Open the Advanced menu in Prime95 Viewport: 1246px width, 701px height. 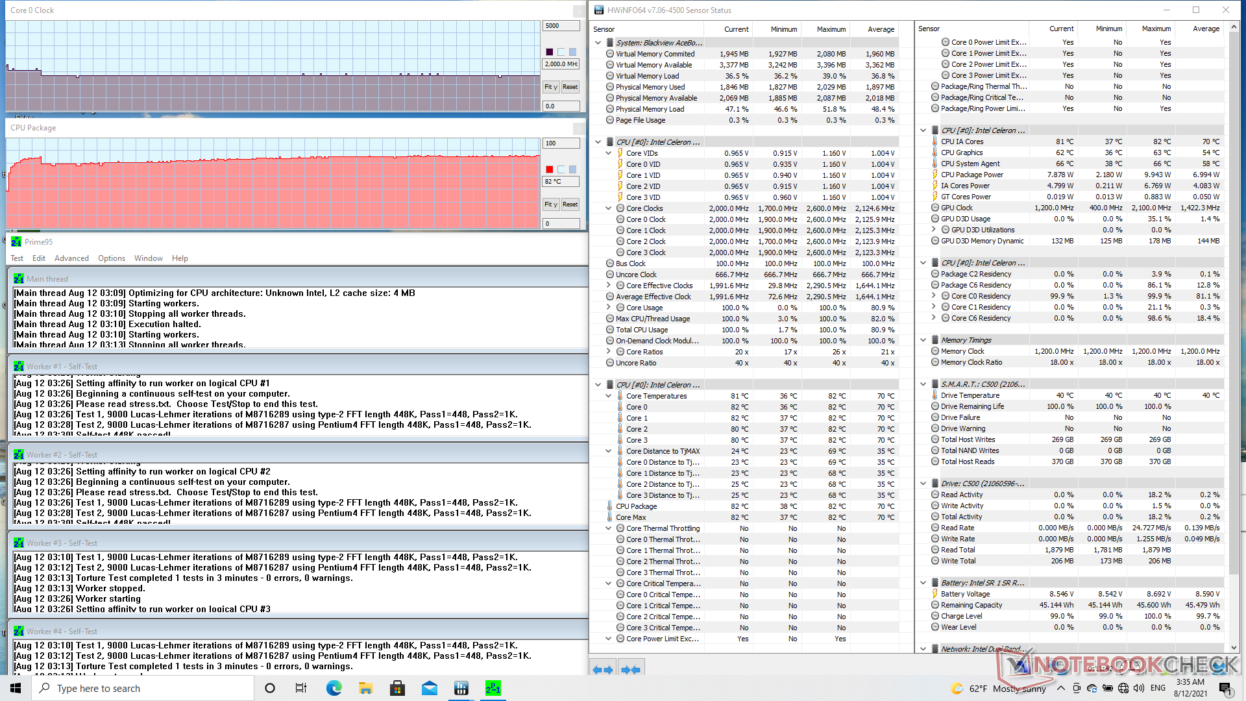[71, 258]
